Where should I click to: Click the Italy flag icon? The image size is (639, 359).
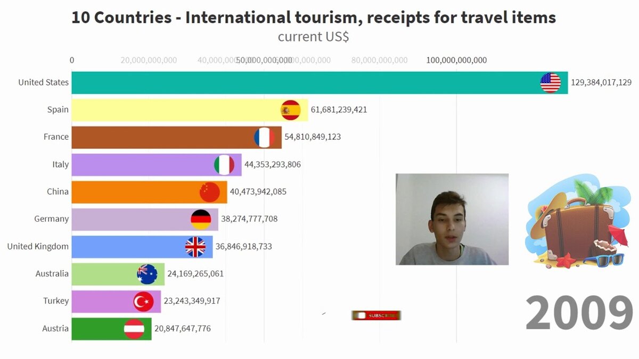[224, 165]
